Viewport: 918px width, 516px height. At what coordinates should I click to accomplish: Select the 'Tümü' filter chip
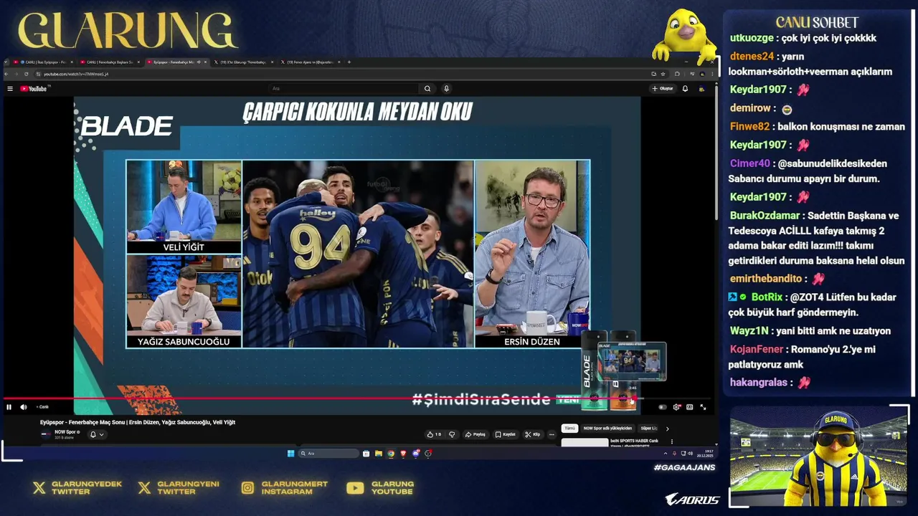[569, 429]
